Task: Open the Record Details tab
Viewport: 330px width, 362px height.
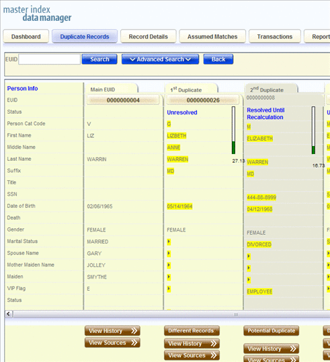Action: pos(149,36)
